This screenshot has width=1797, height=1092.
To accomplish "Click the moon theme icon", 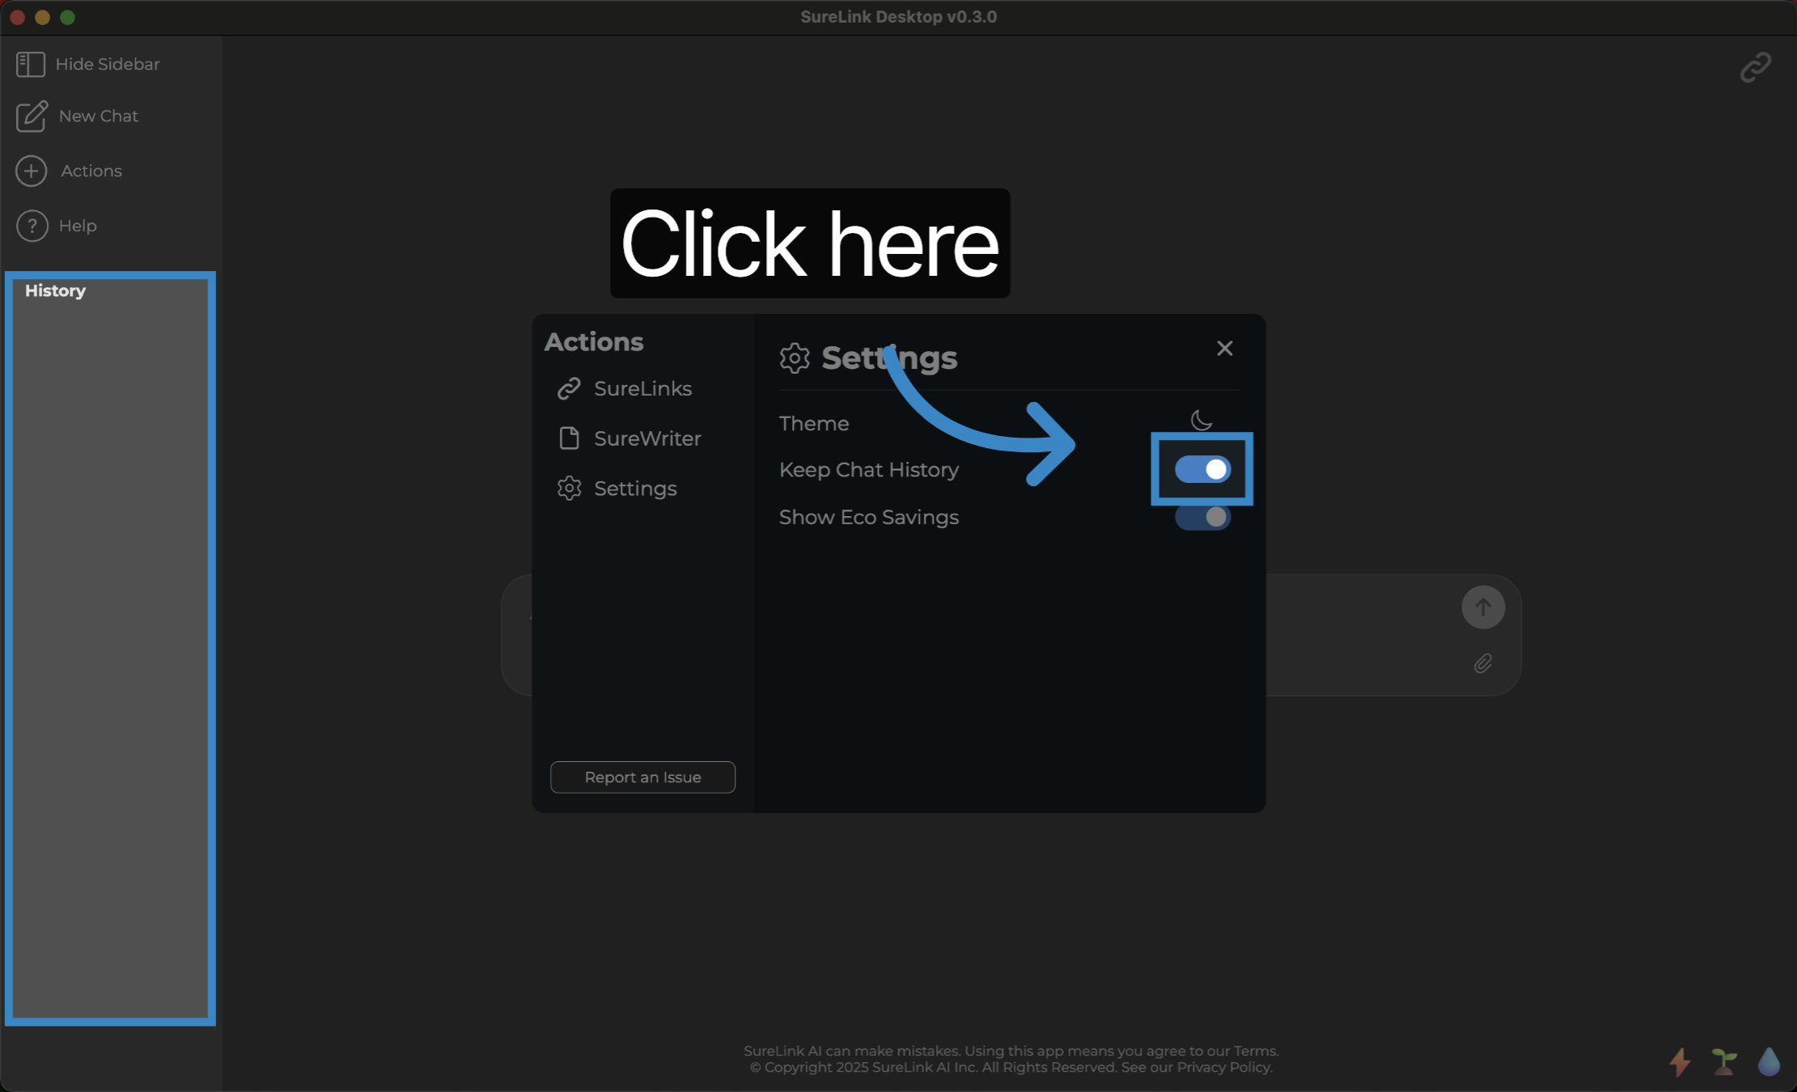I will pos(1202,420).
